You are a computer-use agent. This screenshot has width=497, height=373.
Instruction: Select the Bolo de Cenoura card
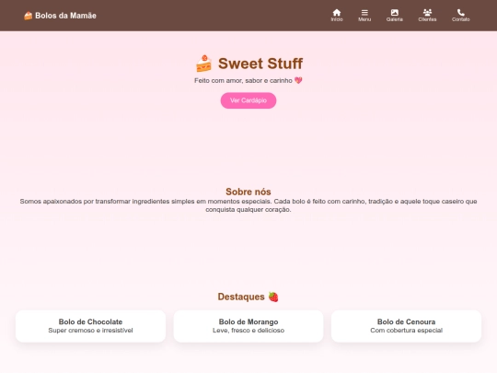coord(407,326)
